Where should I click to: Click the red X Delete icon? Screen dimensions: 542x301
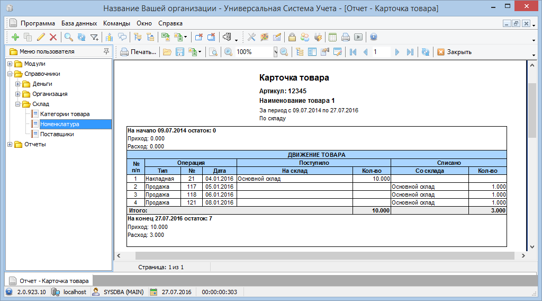[53, 37]
